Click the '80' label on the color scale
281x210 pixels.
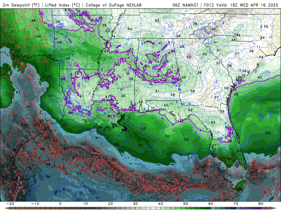point(261,204)
